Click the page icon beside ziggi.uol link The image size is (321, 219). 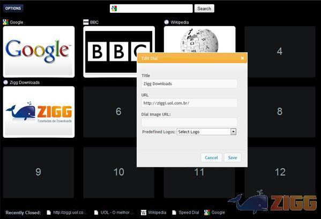(49, 213)
